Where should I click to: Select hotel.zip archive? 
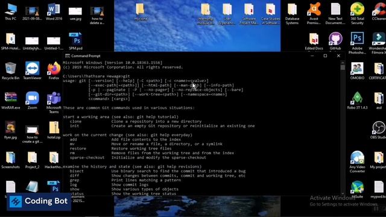(54, 130)
